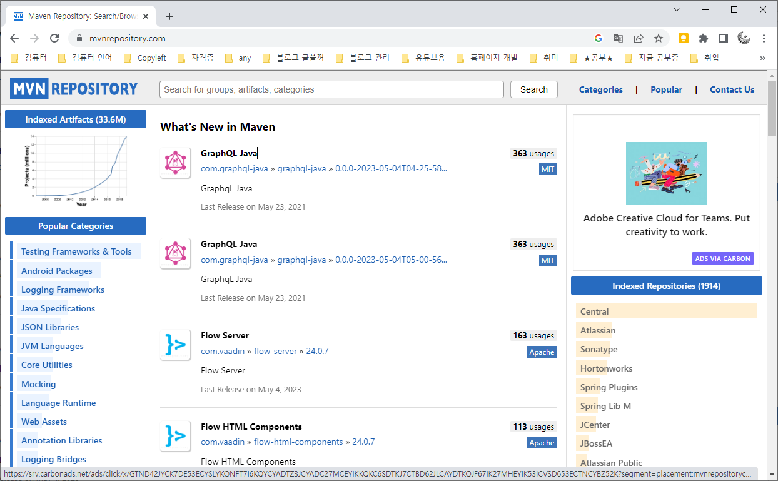The height and width of the screenshot is (481, 778).
Task: Open the Categories menu link
Action: (x=600, y=89)
